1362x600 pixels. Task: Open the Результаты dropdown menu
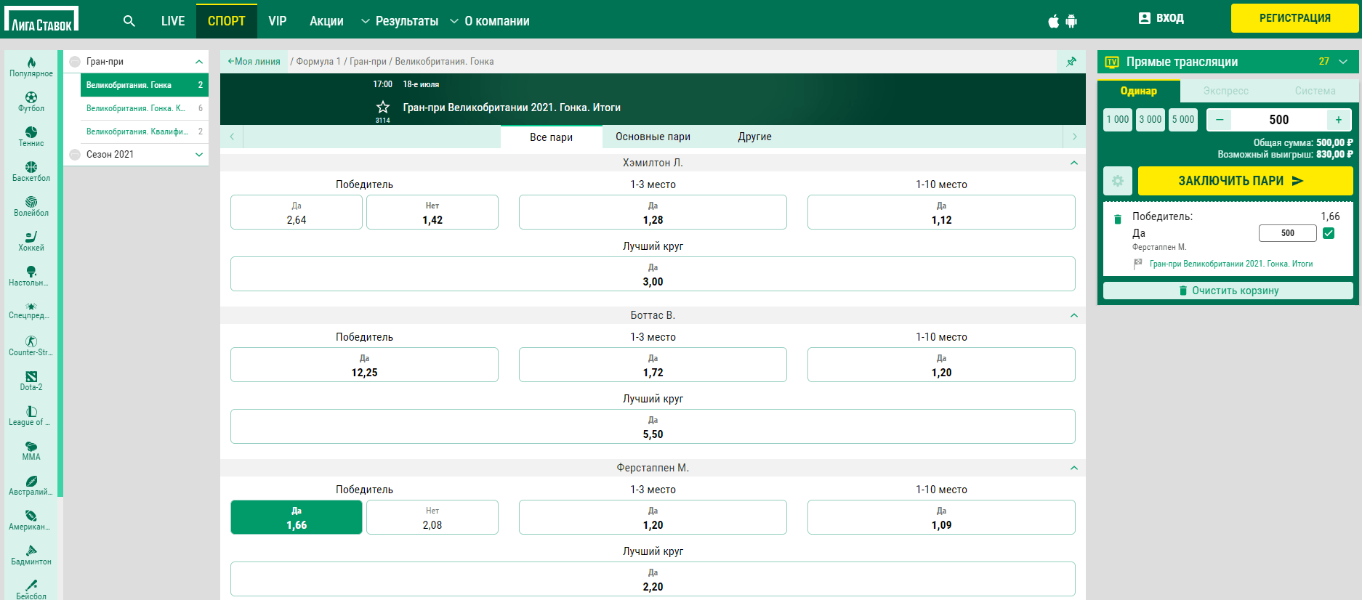point(400,21)
